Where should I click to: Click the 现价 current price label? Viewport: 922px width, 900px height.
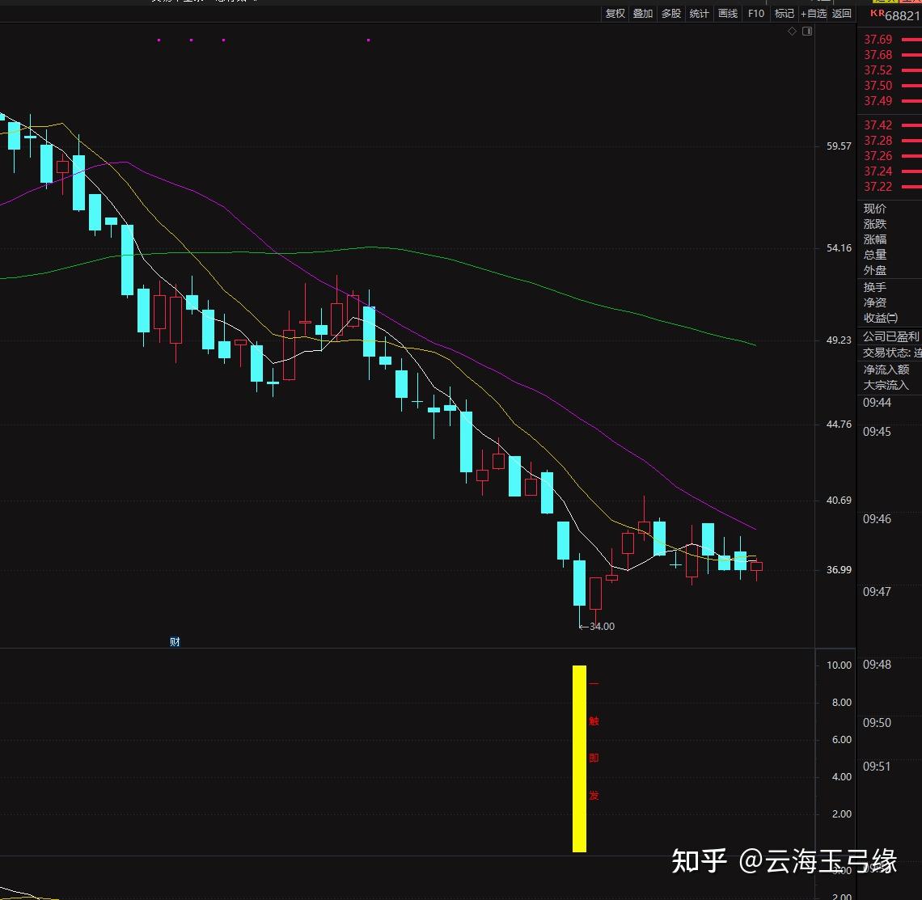click(x=874, y=209)
